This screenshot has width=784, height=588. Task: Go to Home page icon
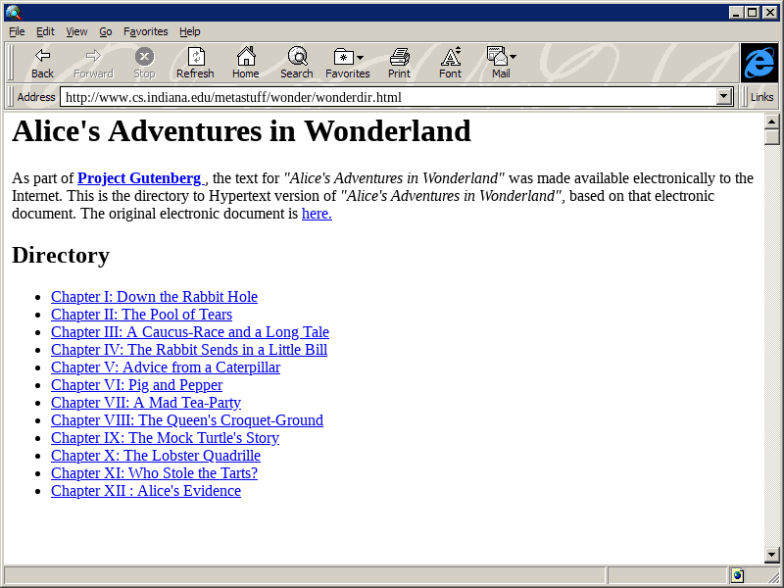click(x=246, y=63)
